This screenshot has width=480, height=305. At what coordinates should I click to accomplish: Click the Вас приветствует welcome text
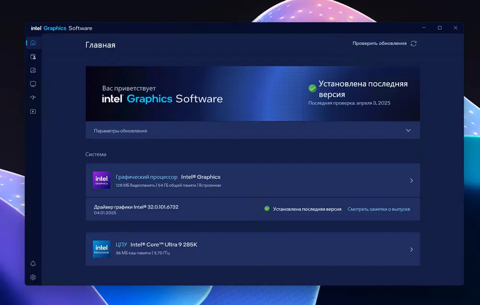click(x=129, y=89)
